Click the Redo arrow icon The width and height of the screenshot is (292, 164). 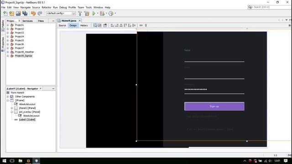40,13
